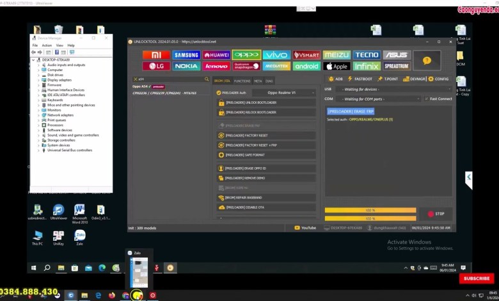
Task: Open the USB Waiting for devices dropdown
Action: pyautogui.click(x=394, y=90)
